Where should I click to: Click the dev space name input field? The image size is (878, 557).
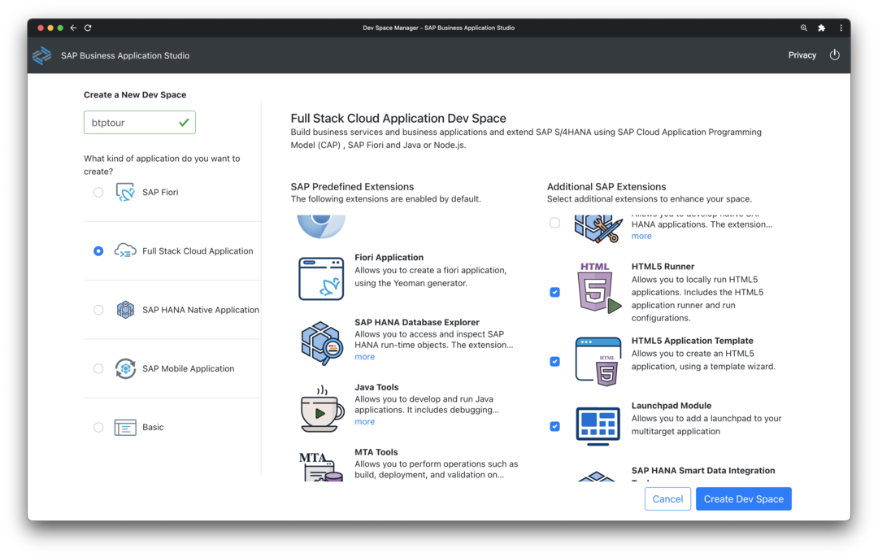pyautogui.click(x=139, y=121)
